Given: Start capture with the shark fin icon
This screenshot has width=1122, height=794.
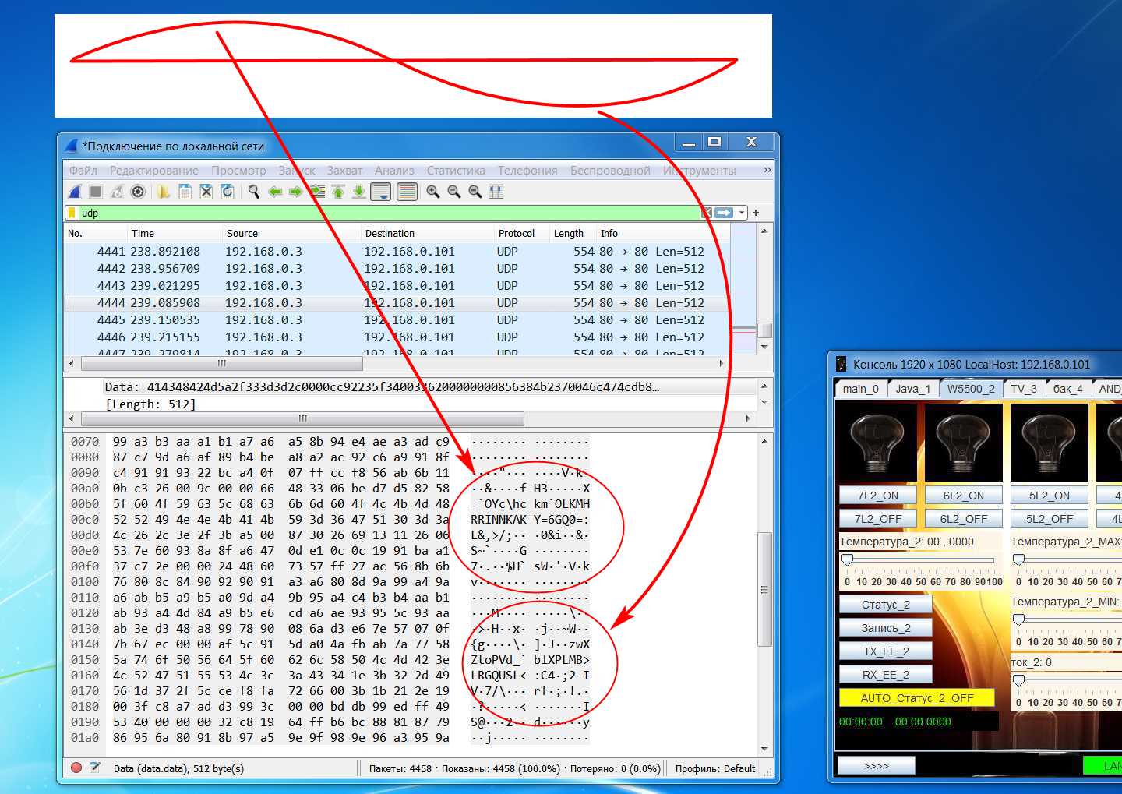Looking at the screenshot, I should click(75, 191).
